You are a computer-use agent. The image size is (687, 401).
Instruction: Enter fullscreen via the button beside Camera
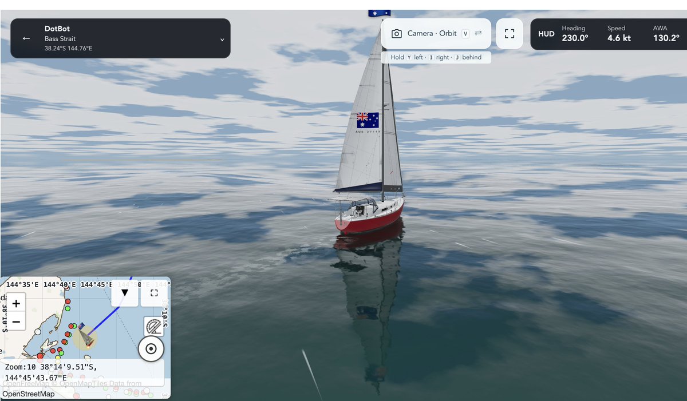(x=510, y=33)
